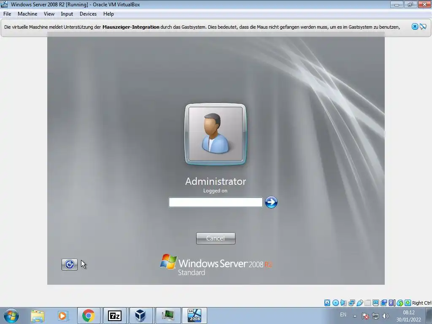Open the Windows Start menu
This screenshot has height=324, width=432.
pyautogui.click(x=11, y=316)
